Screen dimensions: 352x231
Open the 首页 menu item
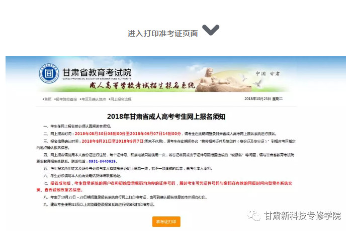pos(47,99)
